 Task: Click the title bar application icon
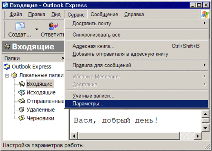pyautogui.click(x=6, y=5)
